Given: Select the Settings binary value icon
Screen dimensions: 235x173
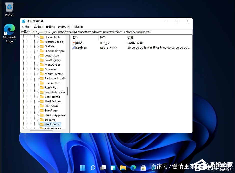Looking at the screenshot, I should [74, 48].
